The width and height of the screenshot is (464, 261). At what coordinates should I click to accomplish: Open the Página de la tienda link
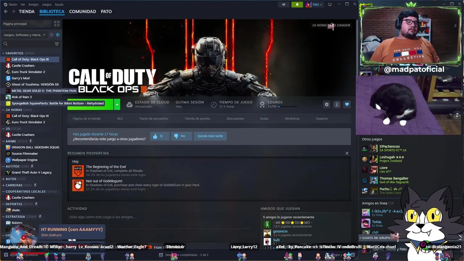click(x=87, y=119)
